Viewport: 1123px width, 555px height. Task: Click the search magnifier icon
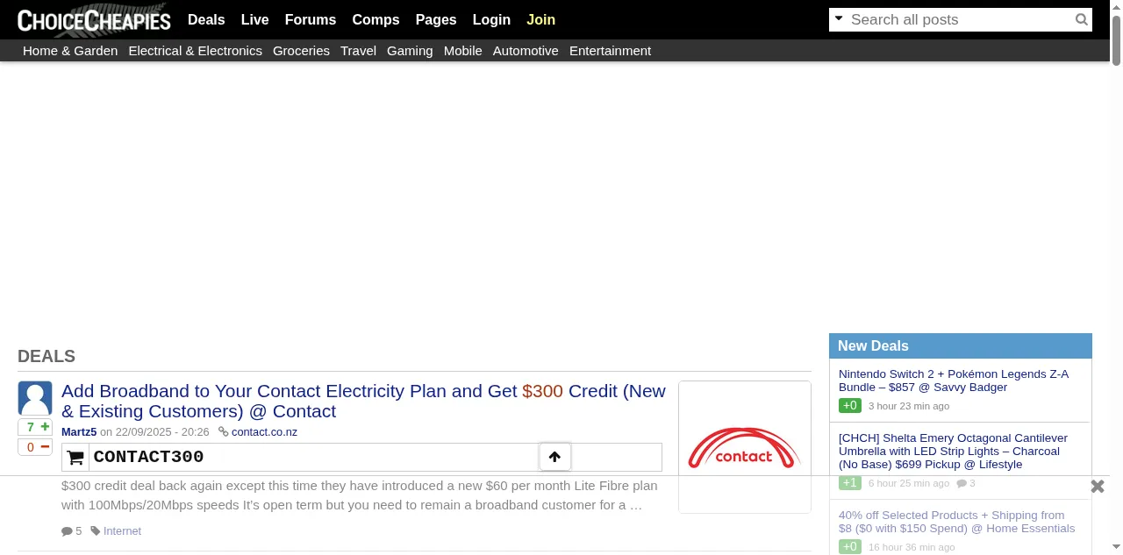1082,19
